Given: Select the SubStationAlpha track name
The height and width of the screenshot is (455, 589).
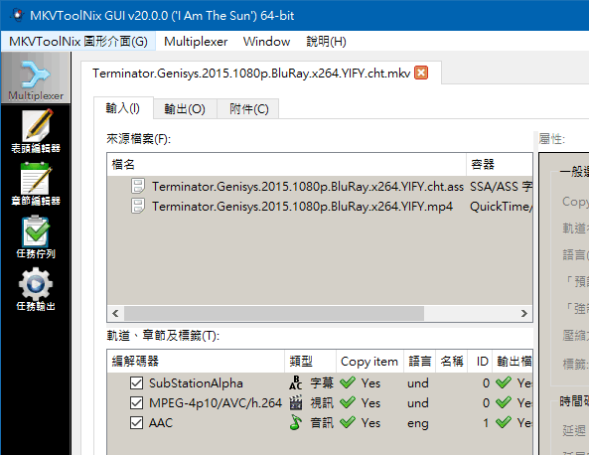Looking at the screenshot, I should 196,382.
